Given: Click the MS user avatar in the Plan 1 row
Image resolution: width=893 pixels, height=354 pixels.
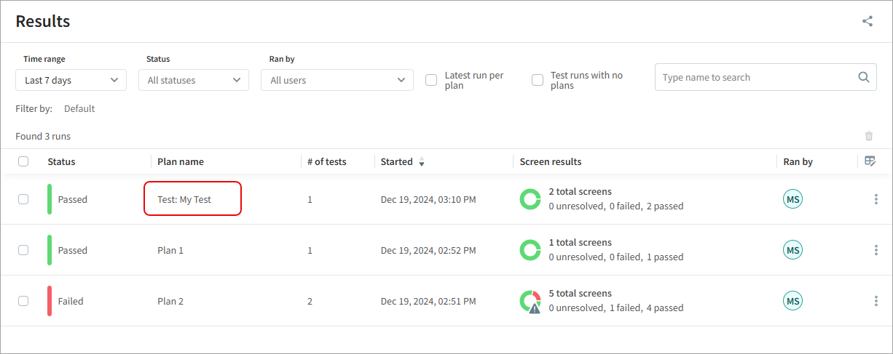Looking at the screenshot, I should [x=792, y=250].
